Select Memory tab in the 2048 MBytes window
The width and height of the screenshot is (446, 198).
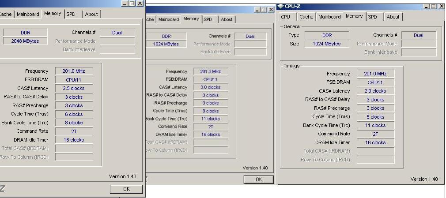[53, 13]
